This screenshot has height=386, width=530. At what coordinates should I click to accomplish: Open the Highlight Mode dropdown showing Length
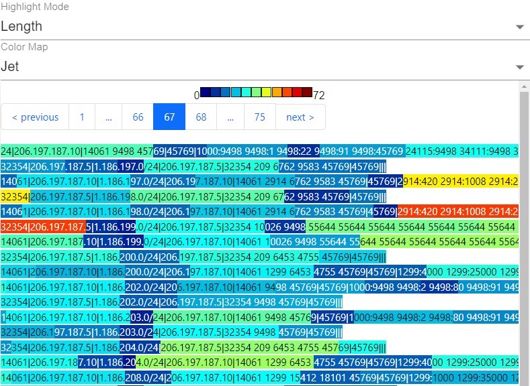(265, 26)
